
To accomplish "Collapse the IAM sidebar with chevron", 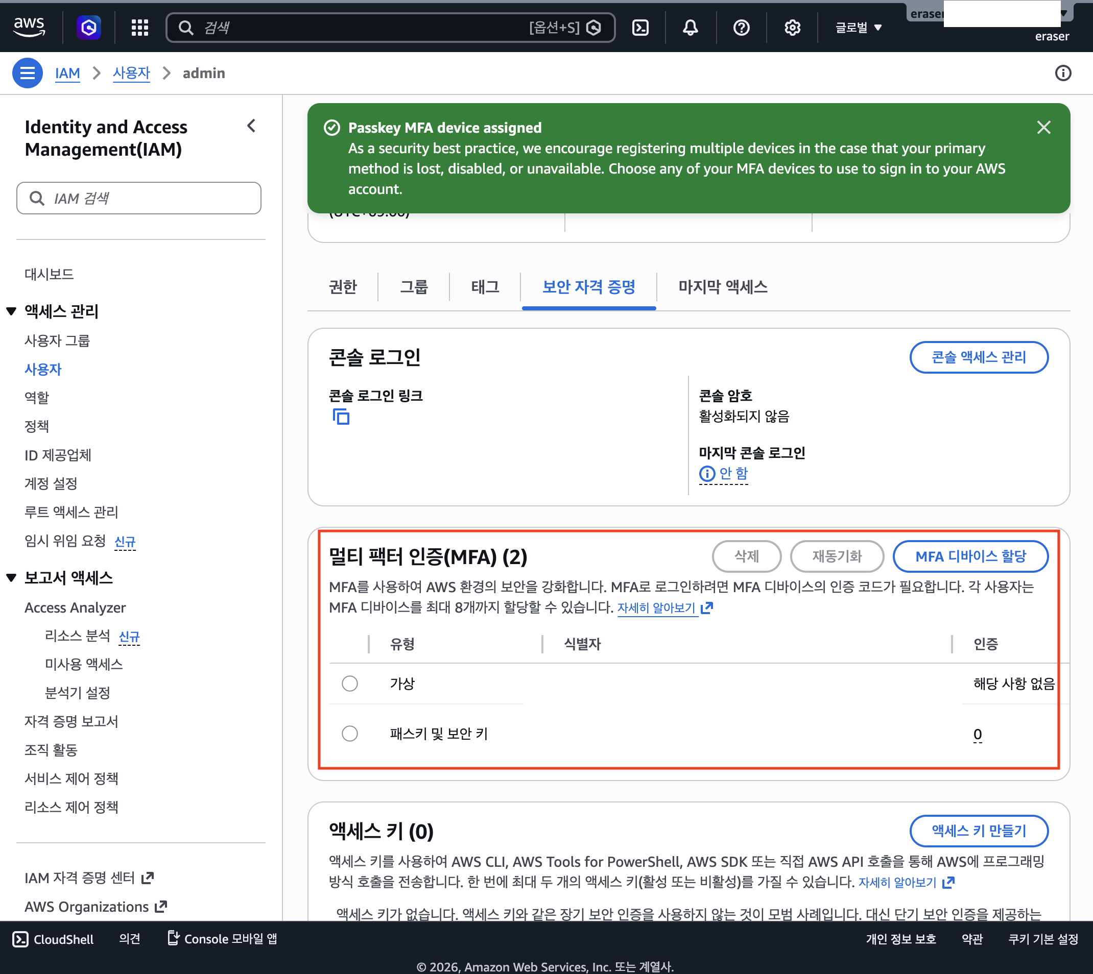I will click(251, 126).
